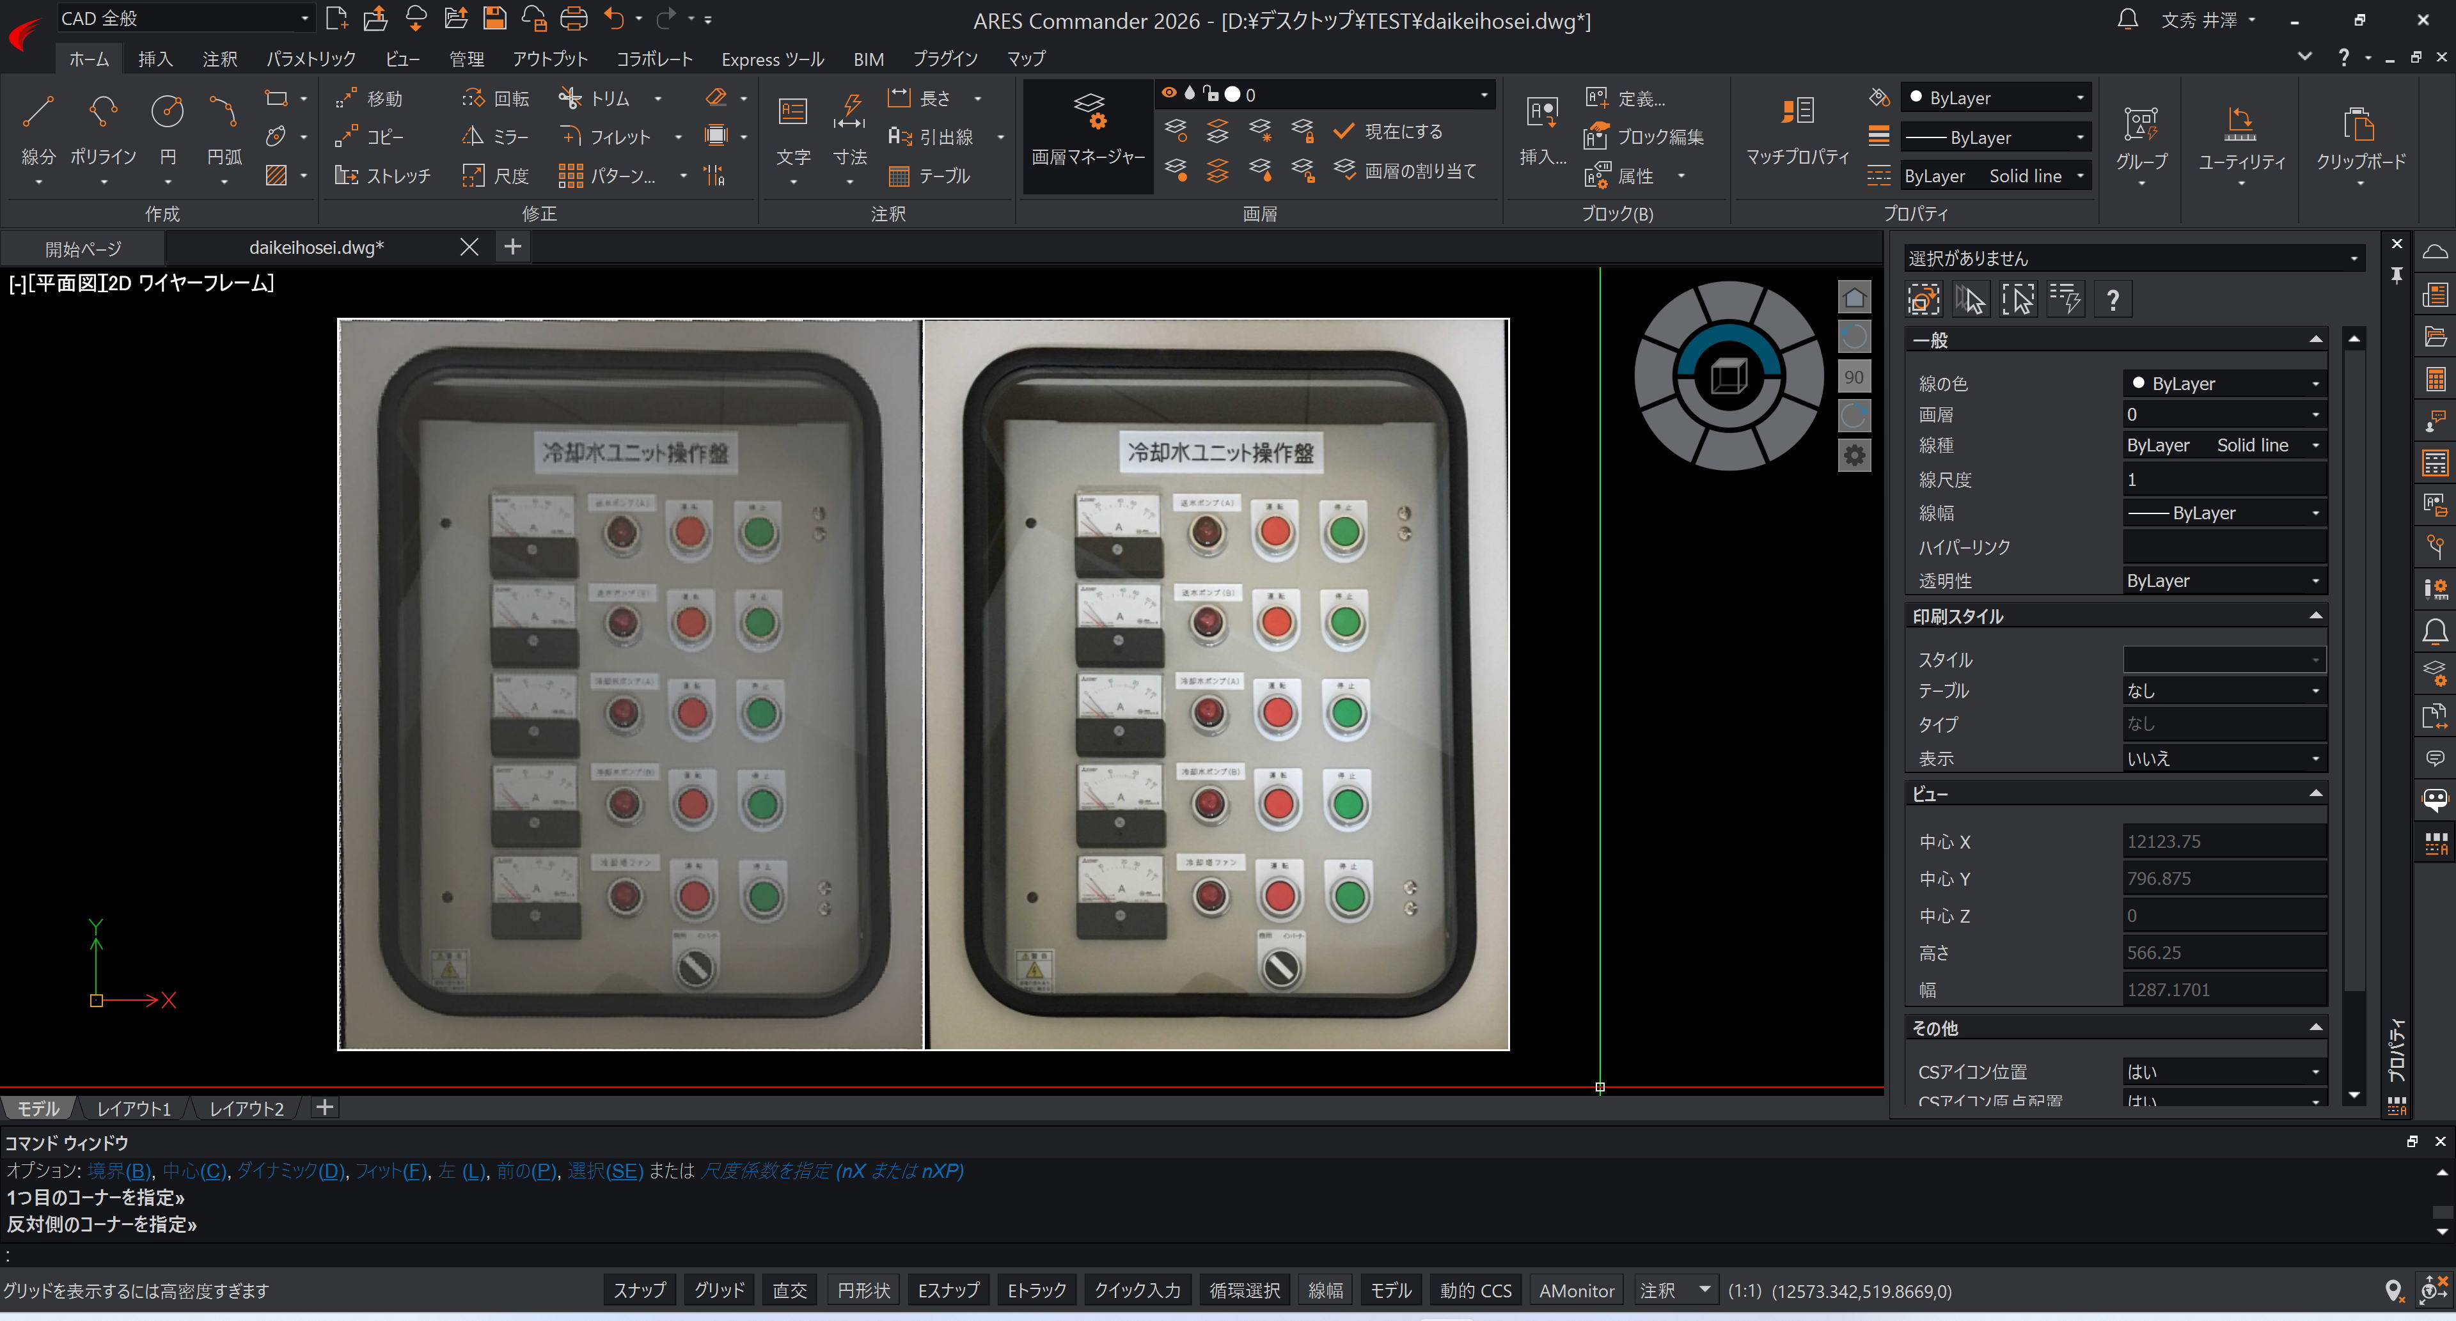
Task: Save the drawing with the floppy disk icon
Action: (494, 18)
